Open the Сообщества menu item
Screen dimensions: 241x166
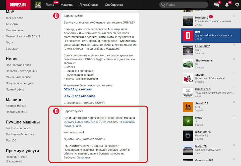114,5
